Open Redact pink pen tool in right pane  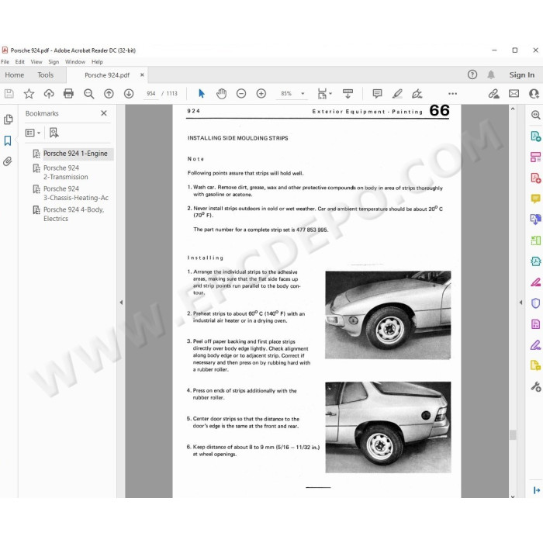(536, 282)
